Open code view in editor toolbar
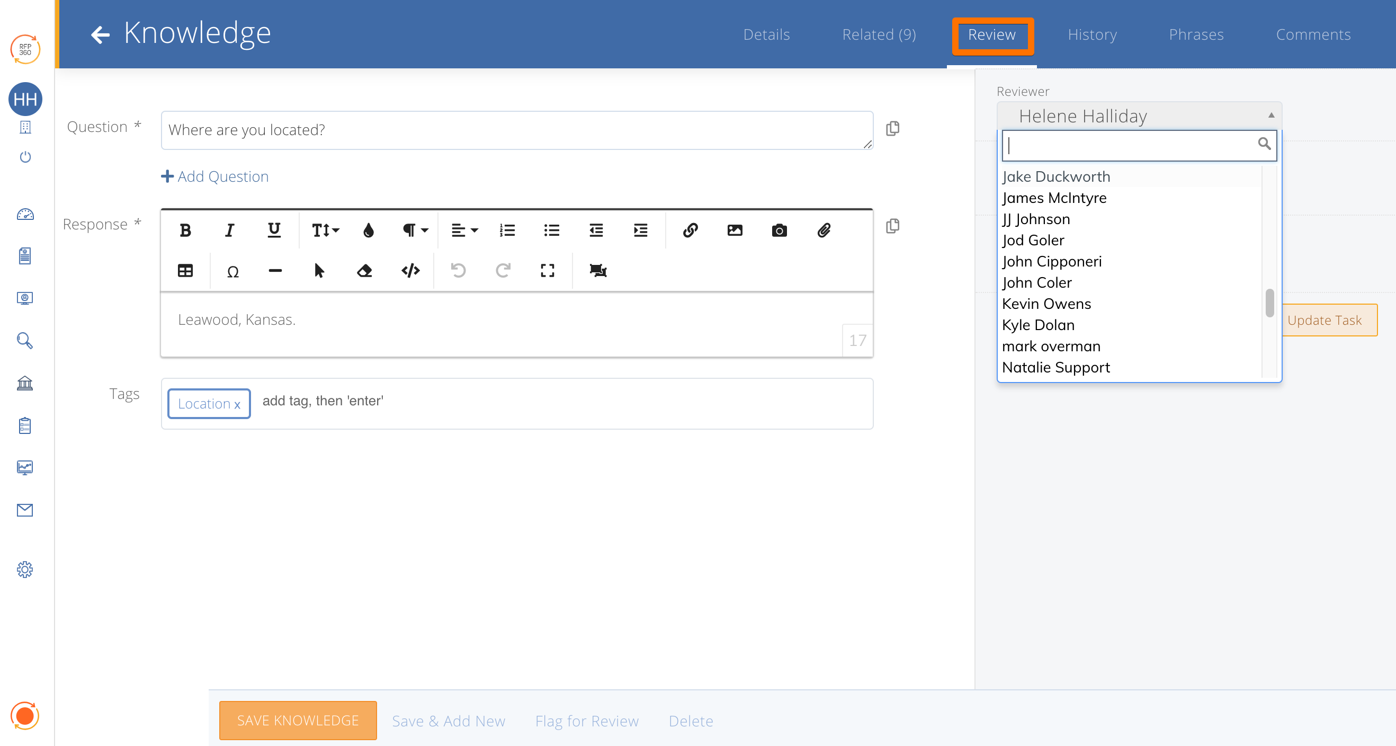This screenshot has width=1396, height=746. pyautogui.click(x=410, y=271)
